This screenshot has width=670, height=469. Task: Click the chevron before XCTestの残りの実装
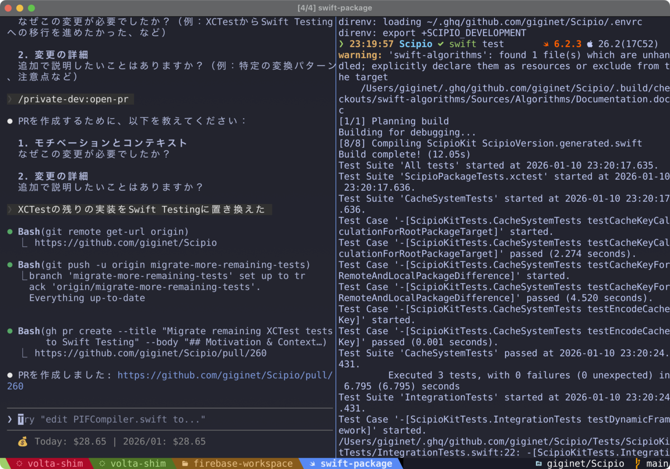10,210
